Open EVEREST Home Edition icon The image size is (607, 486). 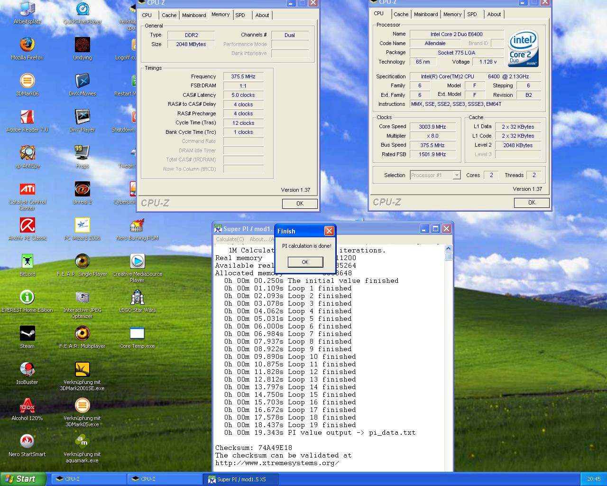pyautogui.click(x=27, y=298)
